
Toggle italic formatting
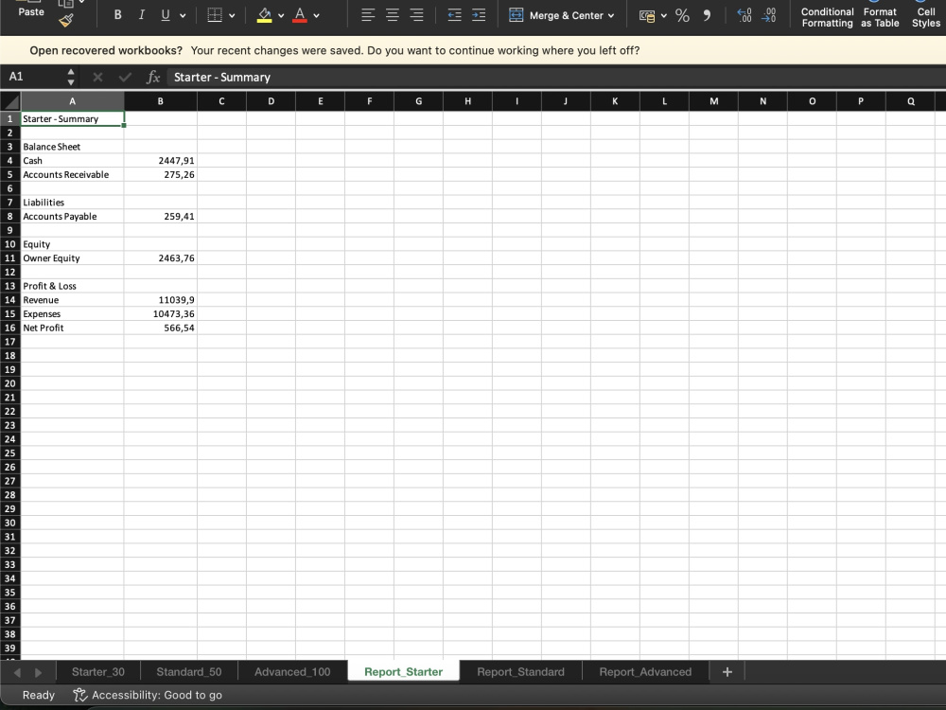point(141,15)
